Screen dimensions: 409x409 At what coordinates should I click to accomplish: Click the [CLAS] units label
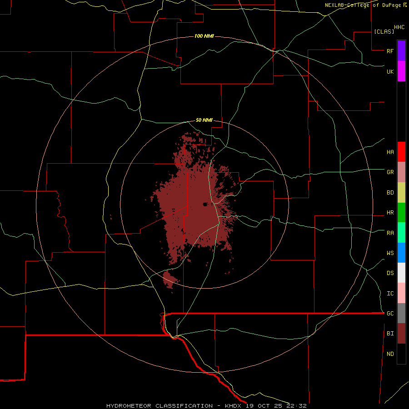click(384, 31)
